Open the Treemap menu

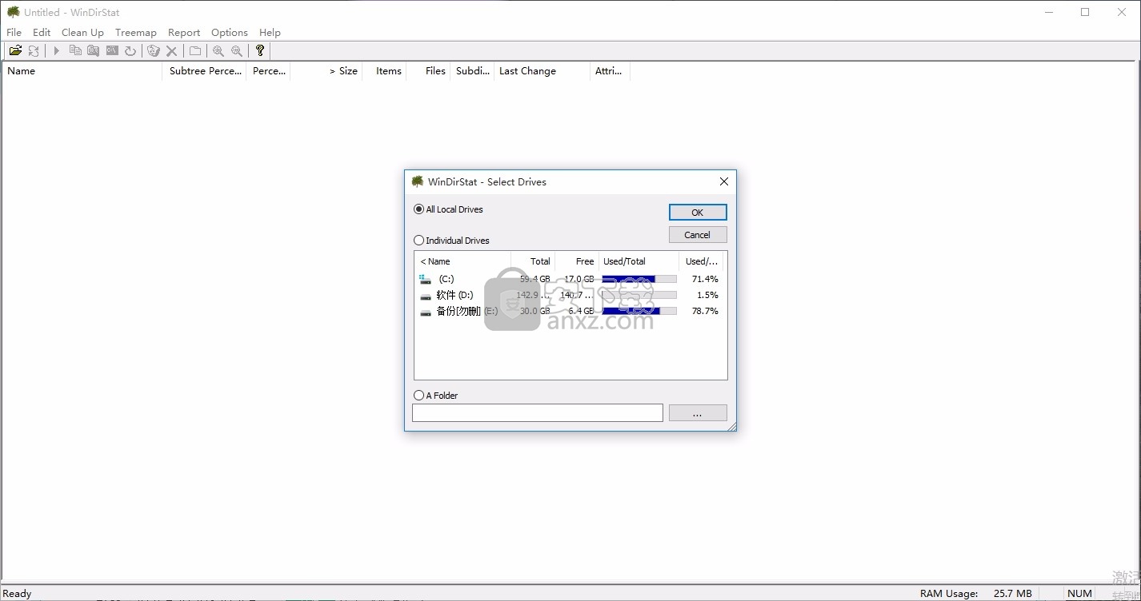[x=136, y=33]
